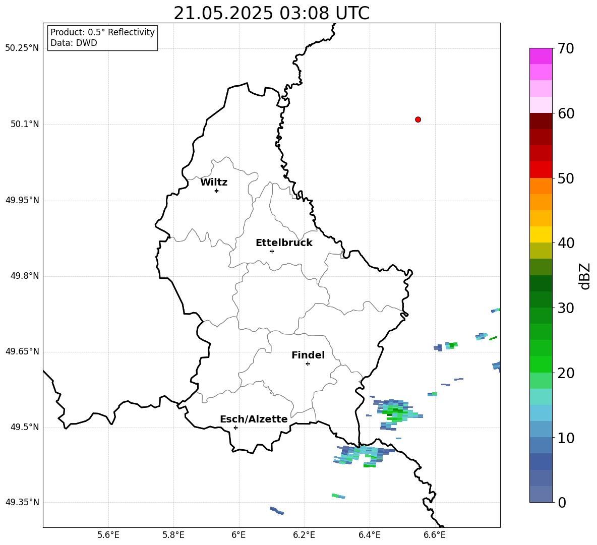Click the dark maroon colorbar segment below 60
The image size is (597, 545).
(x=541, y=121)
